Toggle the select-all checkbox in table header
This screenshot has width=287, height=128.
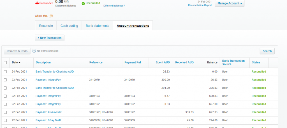(x=5, y=63)
